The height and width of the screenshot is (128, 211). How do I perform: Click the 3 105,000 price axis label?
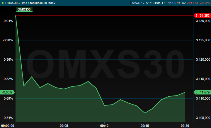(203, 118)
